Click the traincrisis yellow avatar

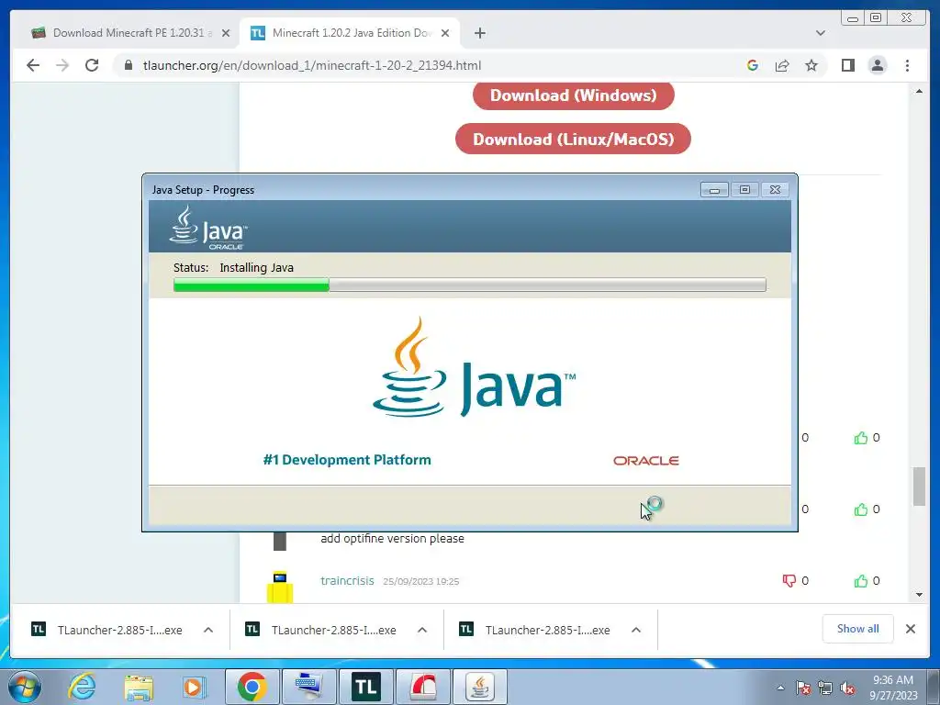point(280,587)
